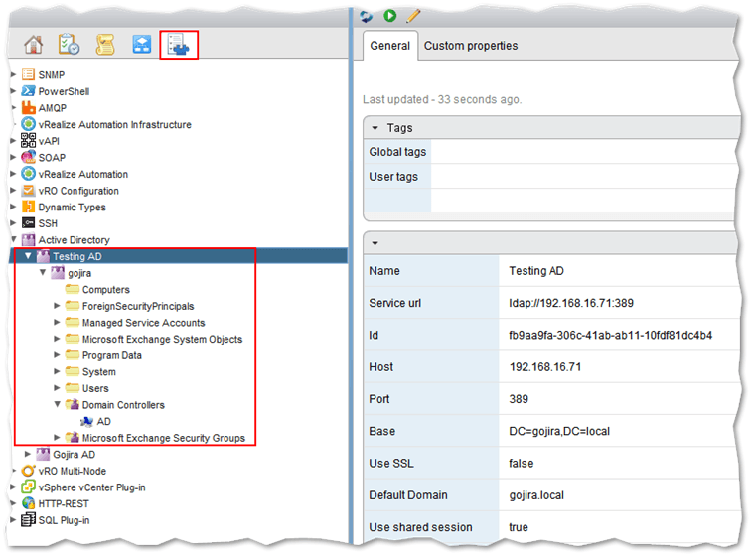Collapse the Active Directory tree node
This screenshot has height=556, width=751.
click(x=14, y=239)
